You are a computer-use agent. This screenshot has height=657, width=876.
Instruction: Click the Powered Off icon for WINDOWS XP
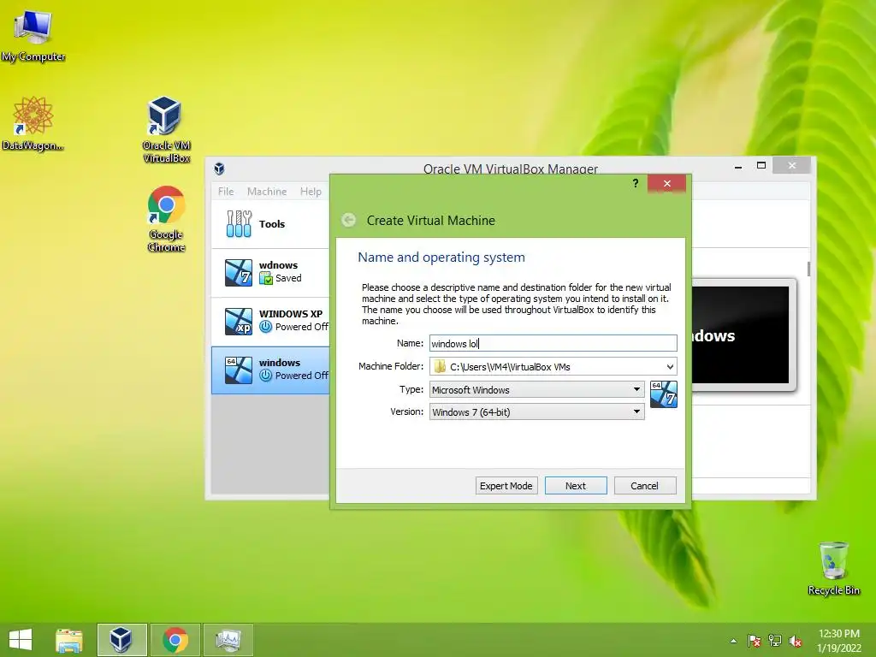pos(266,327)
